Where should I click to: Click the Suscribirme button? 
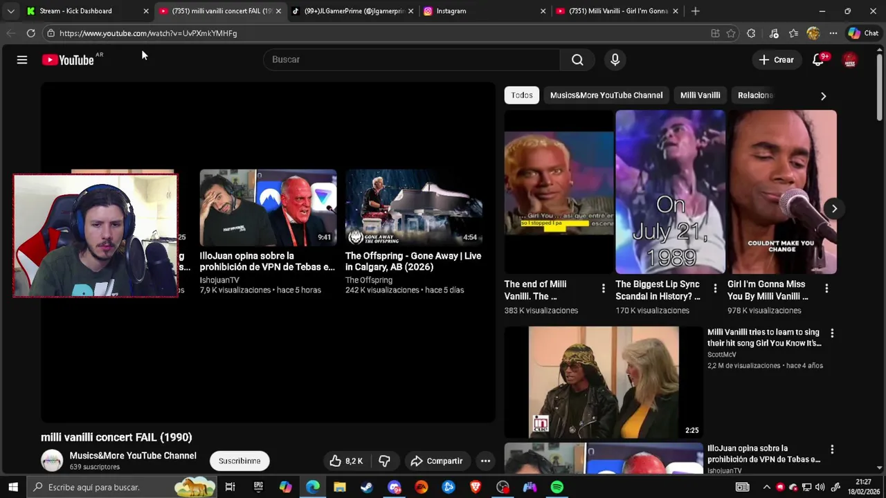239,461
